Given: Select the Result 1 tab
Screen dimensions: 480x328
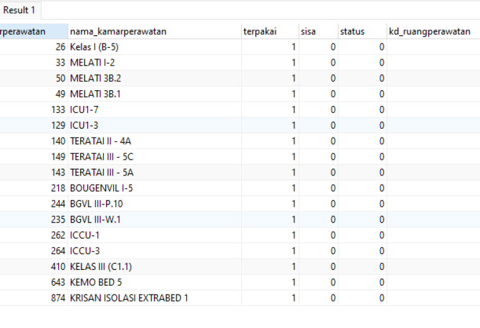Looking at the screenshot, I should point(19,10).
